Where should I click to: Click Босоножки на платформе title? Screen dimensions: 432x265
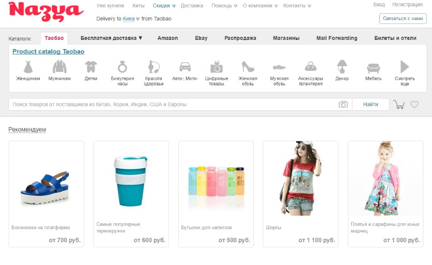[41, 228]
